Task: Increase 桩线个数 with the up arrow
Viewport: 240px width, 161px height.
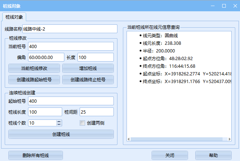Action: [59, 121]
